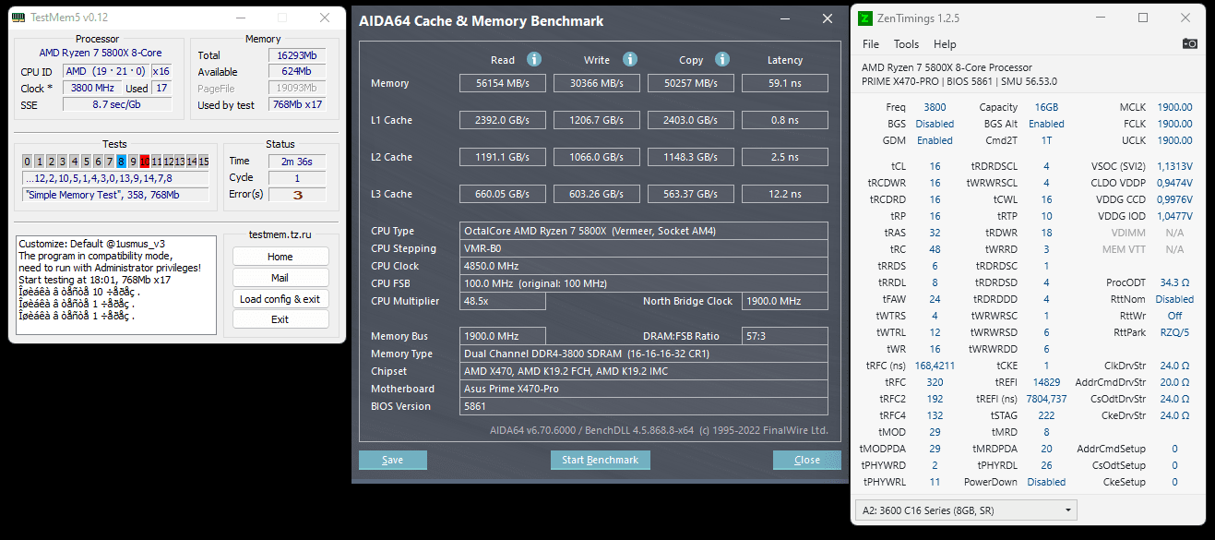
Task: Click the RttPark value RZQ/5
Action: 1174,332
